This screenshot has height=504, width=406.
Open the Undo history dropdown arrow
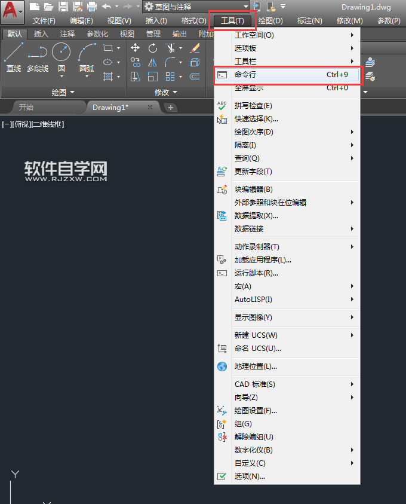click(x=116, y=7)
